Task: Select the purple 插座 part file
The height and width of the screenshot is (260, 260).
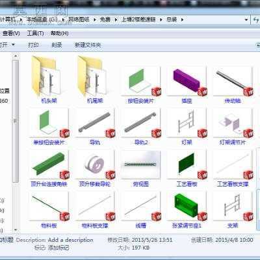Action: [187, 84]
